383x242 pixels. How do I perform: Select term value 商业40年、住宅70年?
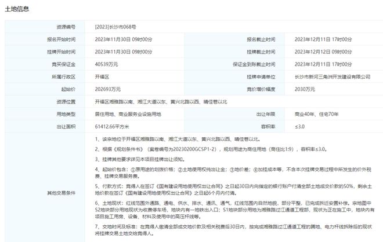[316, 114]
